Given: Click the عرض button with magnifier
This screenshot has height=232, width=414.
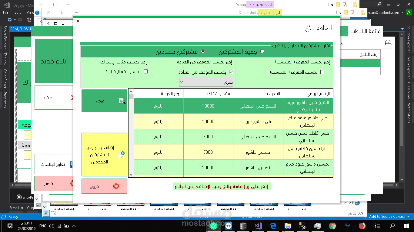Looking at the screenshot, I should pyautogui.click(x=104, y=101).
